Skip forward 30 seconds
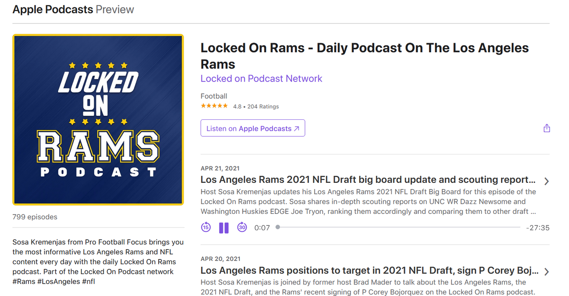Screen dimensions: 569x296 242,227
